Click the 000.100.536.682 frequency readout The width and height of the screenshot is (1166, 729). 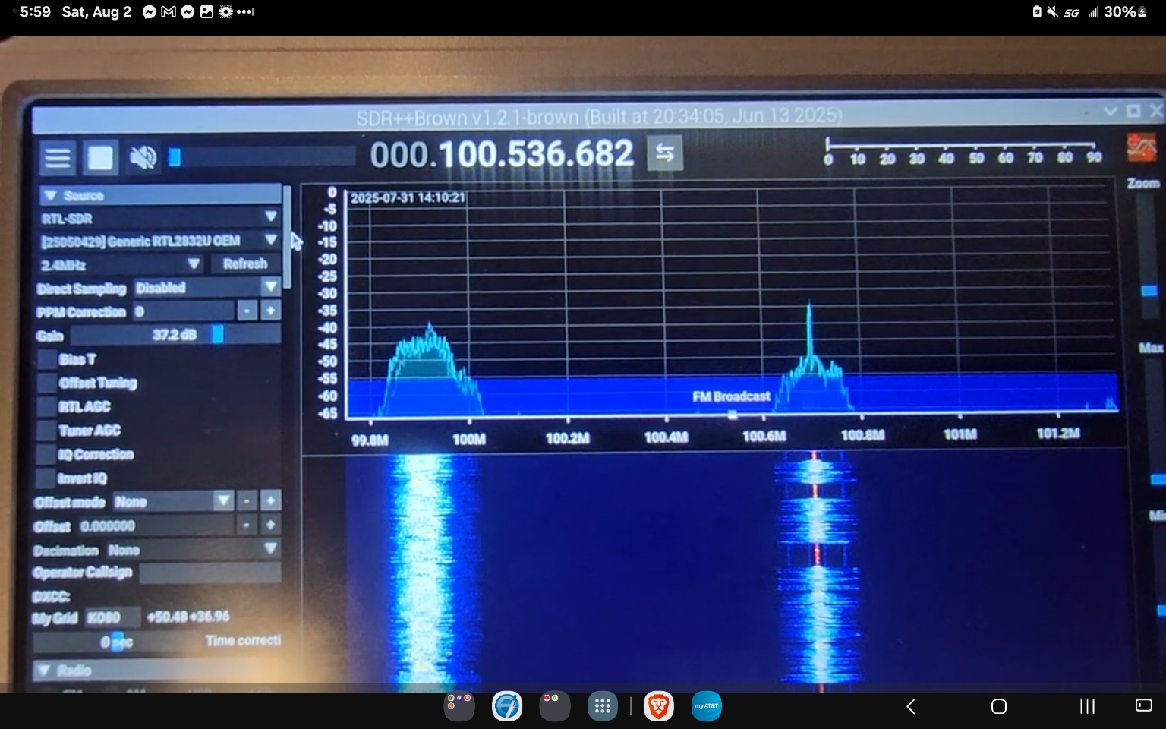pos(501,154)
